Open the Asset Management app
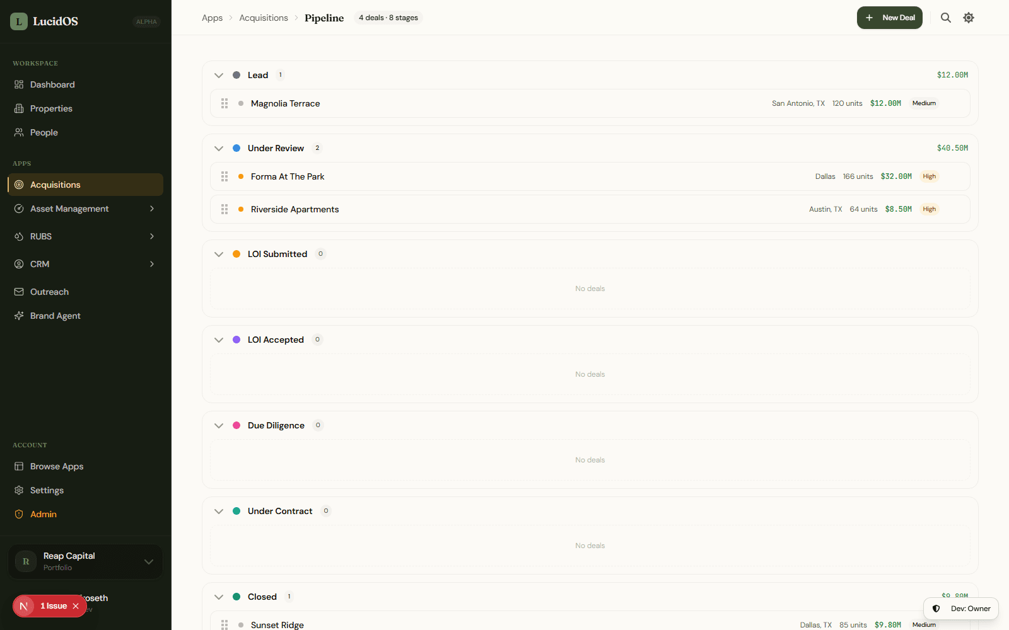The image size is (1009, 630). 69,209
